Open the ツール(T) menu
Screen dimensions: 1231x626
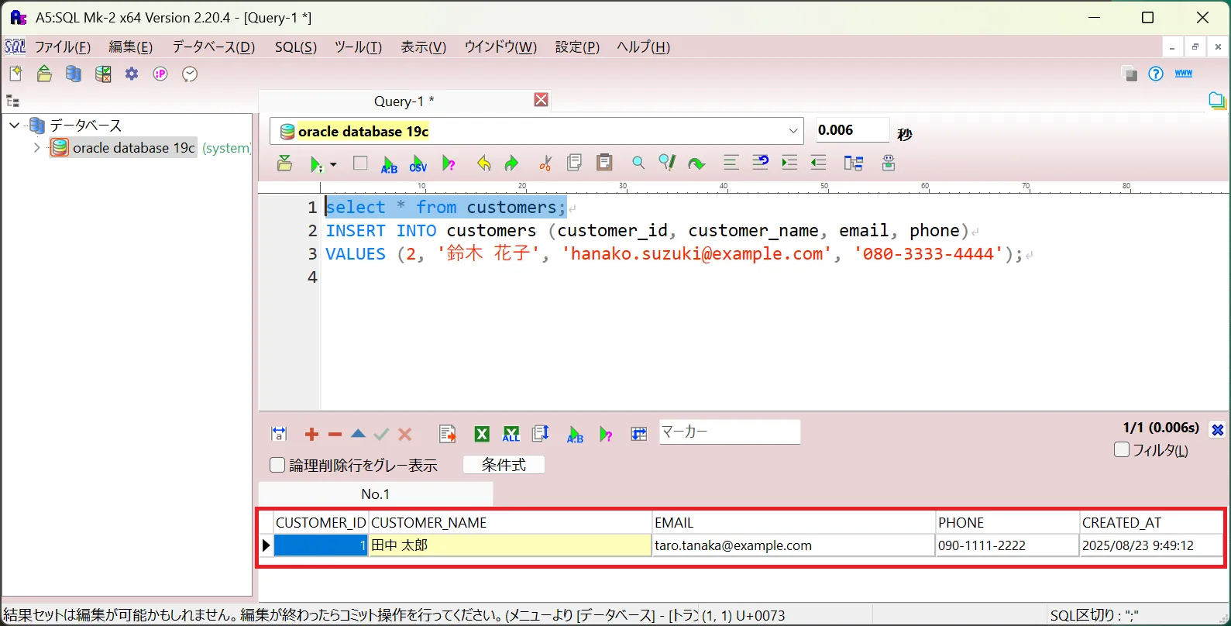[358, 46]
